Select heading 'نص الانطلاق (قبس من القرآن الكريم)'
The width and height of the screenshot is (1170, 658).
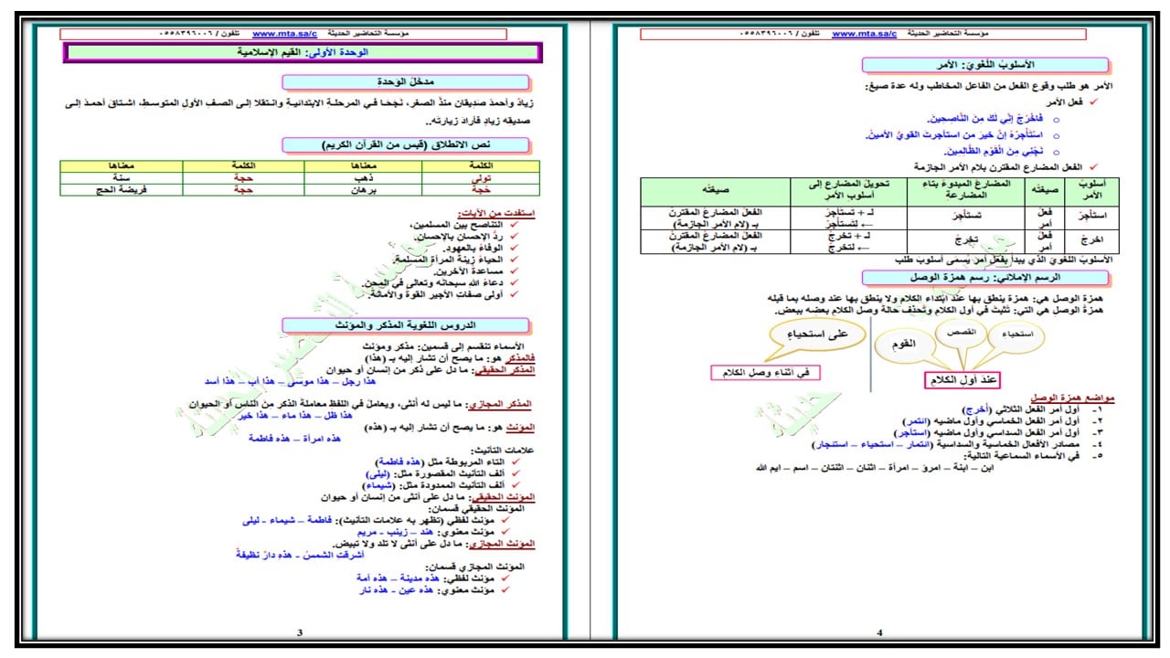407,144
